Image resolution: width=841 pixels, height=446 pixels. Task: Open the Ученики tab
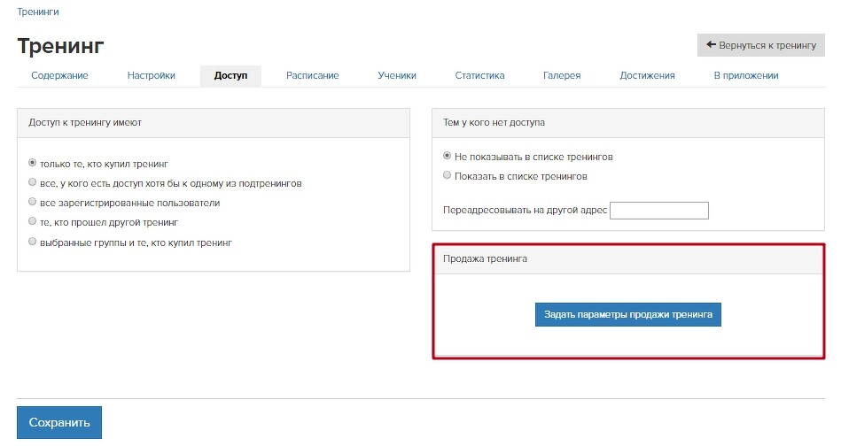coord(397,75)
